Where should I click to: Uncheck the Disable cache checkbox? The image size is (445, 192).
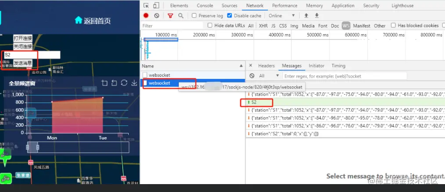coord(230,16)
